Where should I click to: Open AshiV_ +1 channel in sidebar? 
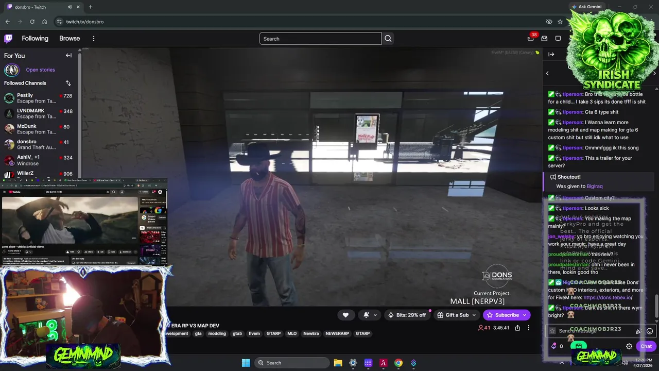(x=39, y=161)
